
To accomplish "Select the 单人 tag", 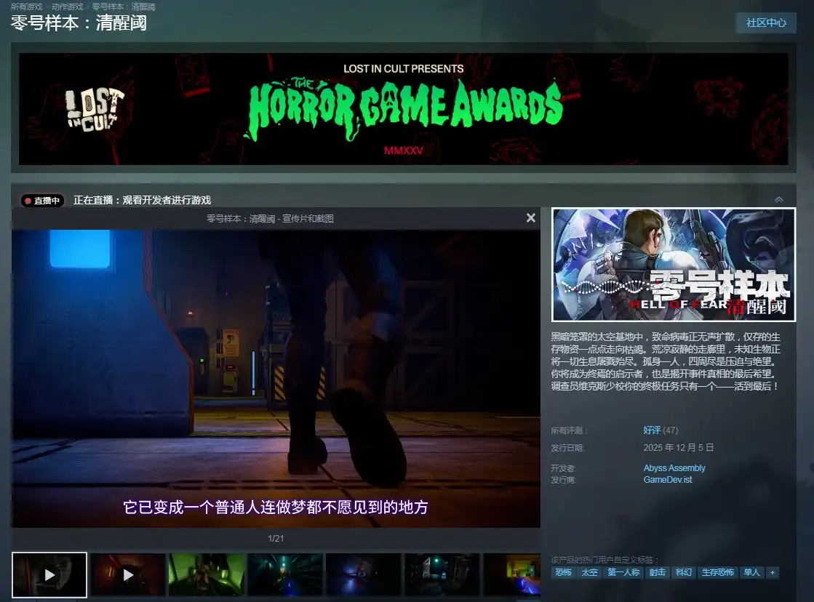I will (x=751, y=572).
